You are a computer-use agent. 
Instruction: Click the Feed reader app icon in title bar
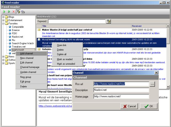pos(3,3)
